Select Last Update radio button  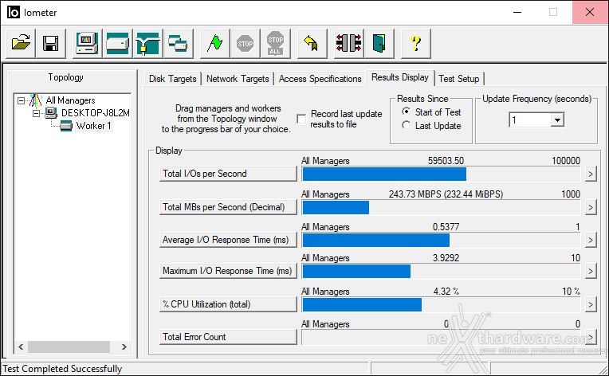(407, 125)
